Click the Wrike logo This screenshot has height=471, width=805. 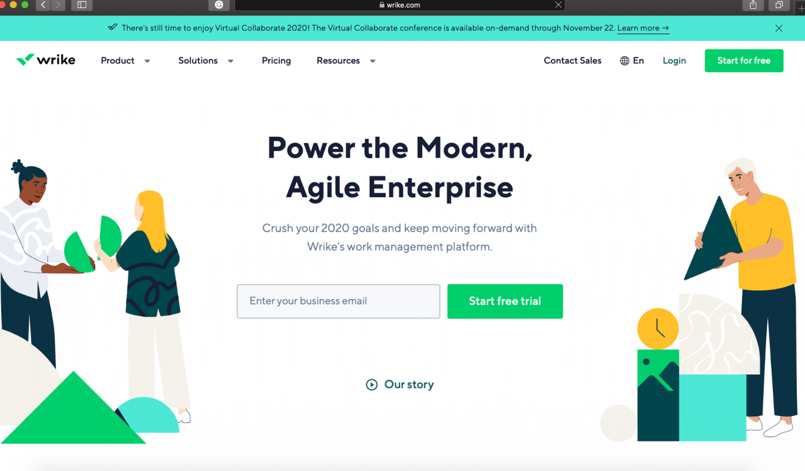tap(45, 60)
